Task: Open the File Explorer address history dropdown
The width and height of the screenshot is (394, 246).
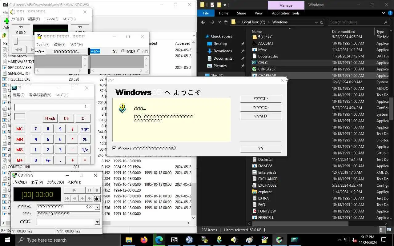Action: [317, 22]
